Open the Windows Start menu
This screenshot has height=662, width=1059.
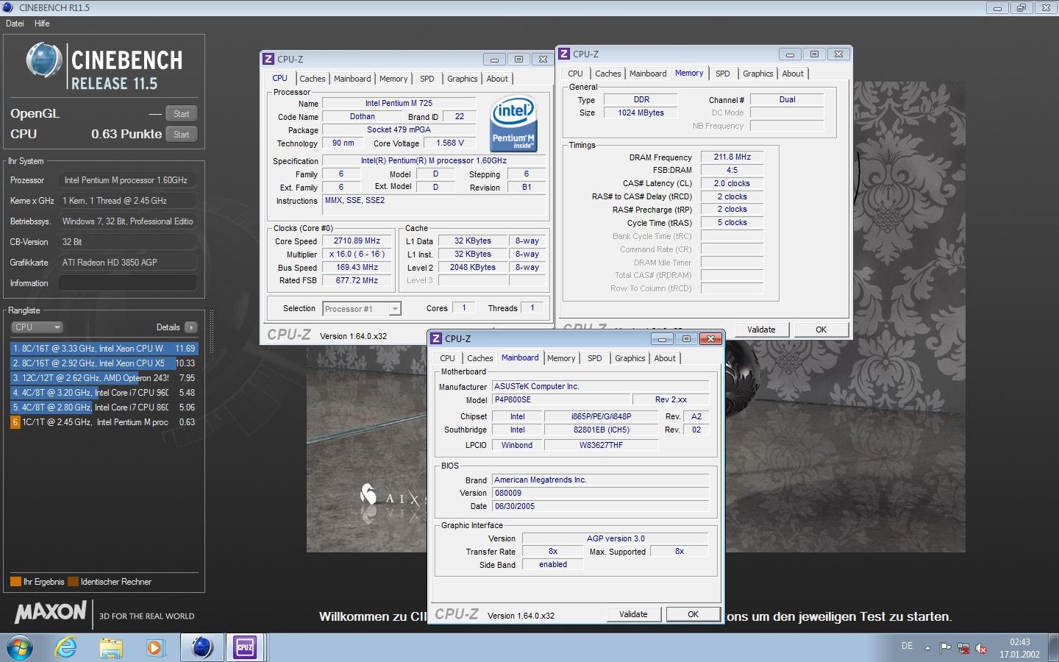click(20, 647)
